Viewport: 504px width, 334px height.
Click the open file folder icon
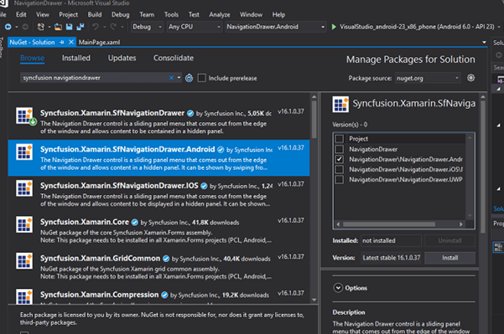click(58, 27)
